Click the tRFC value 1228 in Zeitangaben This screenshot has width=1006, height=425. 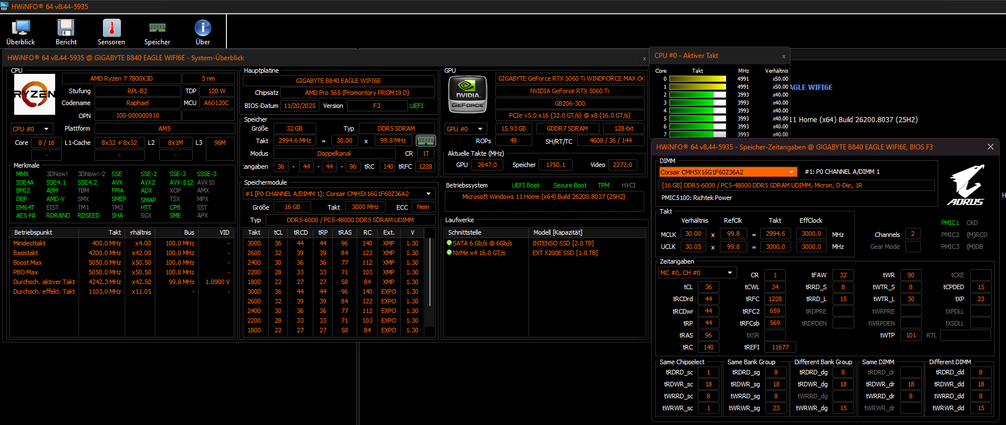click(x=775, y=299)
